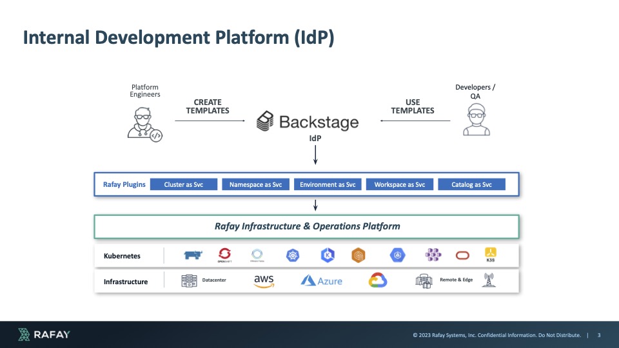
Task: Click the blue hexagon K logo
Action: [x=328, y=255]
